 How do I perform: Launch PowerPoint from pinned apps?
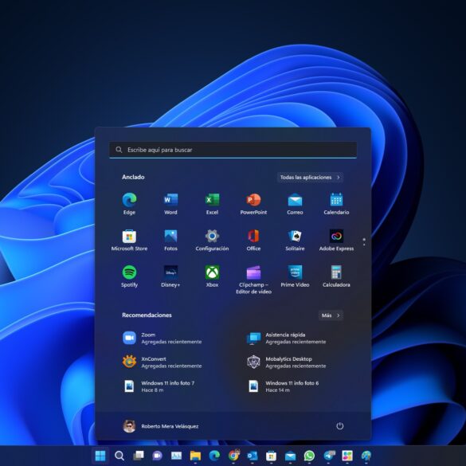click(253, 204)
